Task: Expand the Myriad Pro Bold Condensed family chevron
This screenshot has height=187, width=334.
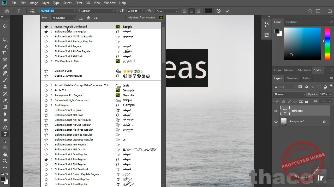Action: [x=51, y=26]
